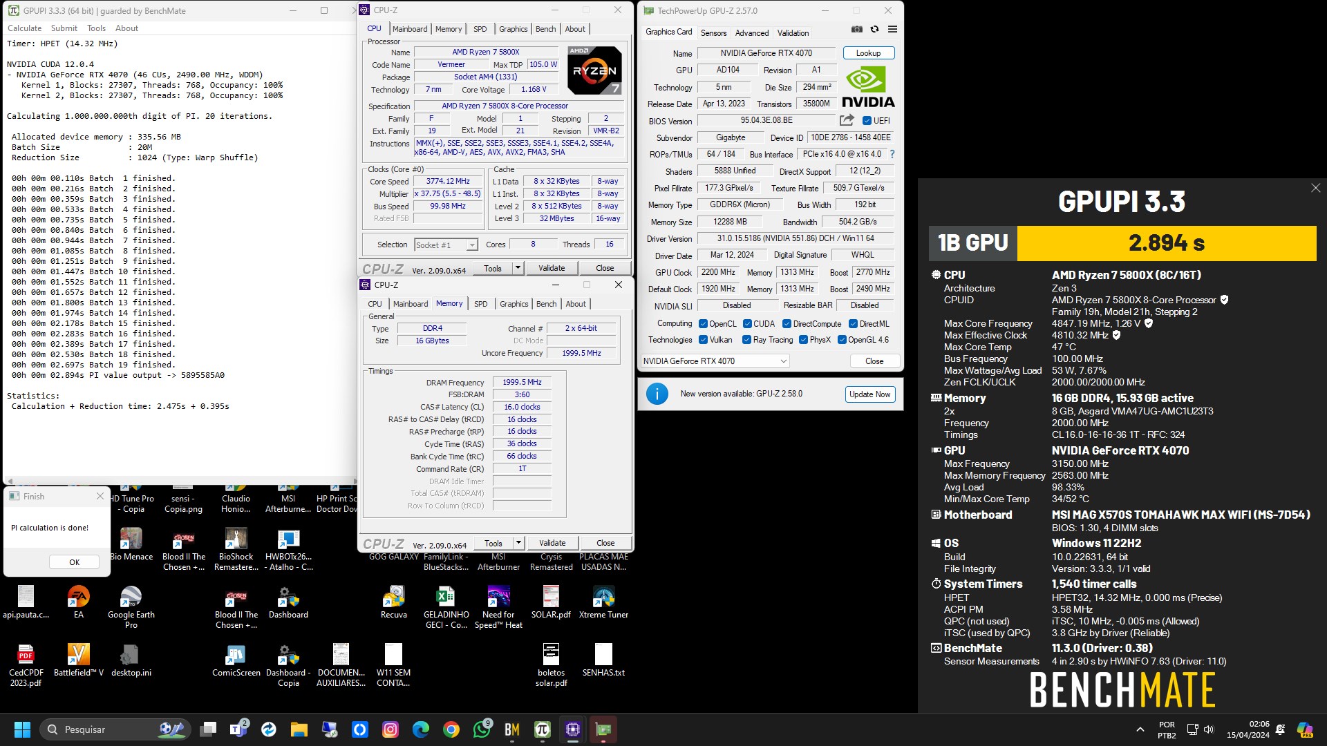Click the Close button in GPU-Z
Screen dimensions: 1327x746
click(x=874, y=361)
